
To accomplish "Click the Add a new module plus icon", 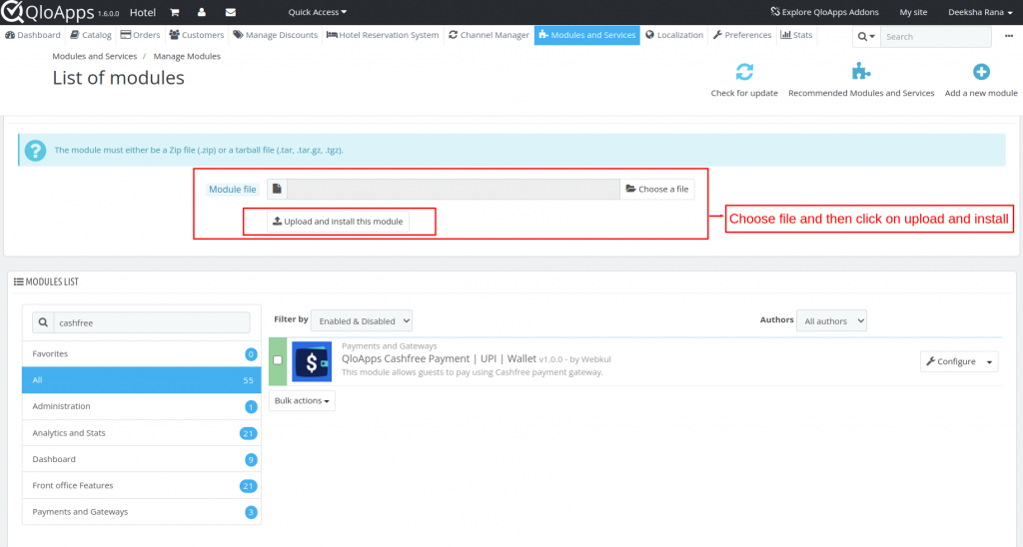I will tap(981, 72).
